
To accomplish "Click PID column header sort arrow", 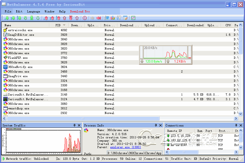I will point(64,25).
